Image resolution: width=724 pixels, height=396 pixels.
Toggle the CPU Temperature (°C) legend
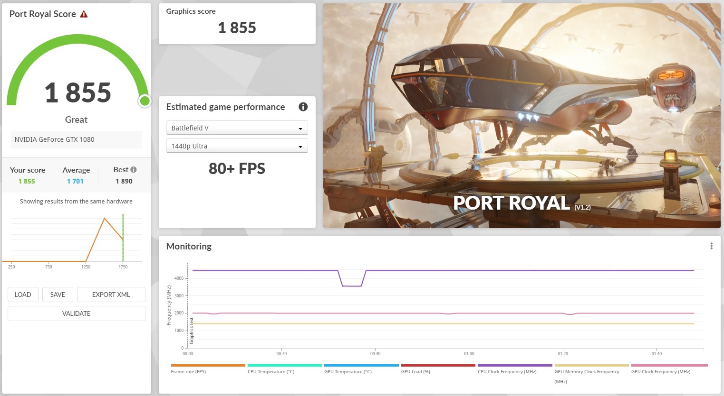(x=284, y=369)
